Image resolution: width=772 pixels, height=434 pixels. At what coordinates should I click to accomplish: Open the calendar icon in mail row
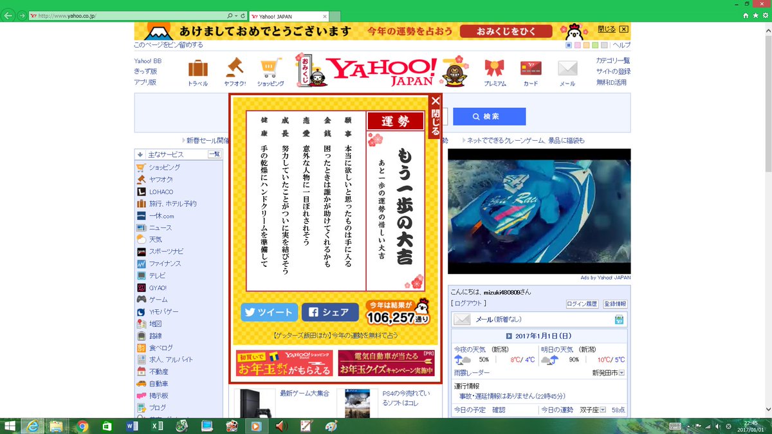tap(619, 320)
